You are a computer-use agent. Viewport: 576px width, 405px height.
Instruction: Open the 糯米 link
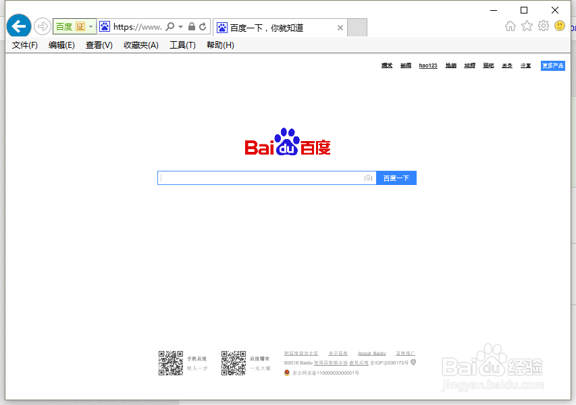pos(387,65)
